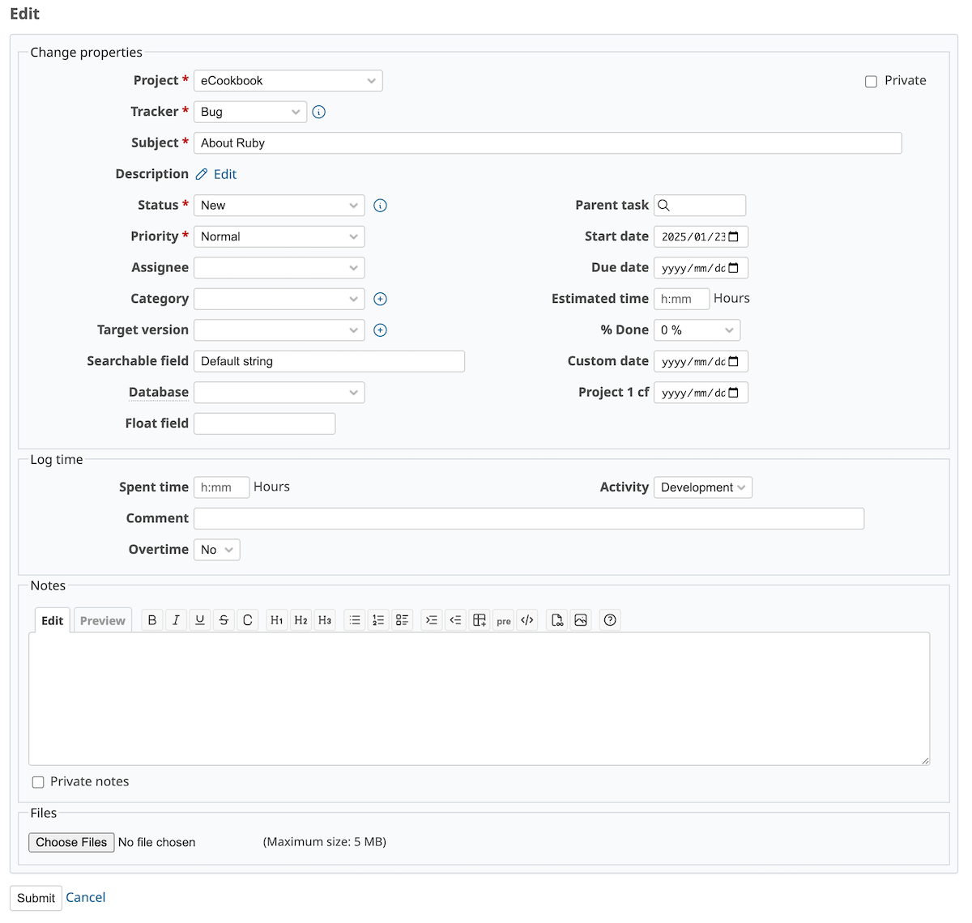Insert a Heading 1 in the notes

(276, 619)
